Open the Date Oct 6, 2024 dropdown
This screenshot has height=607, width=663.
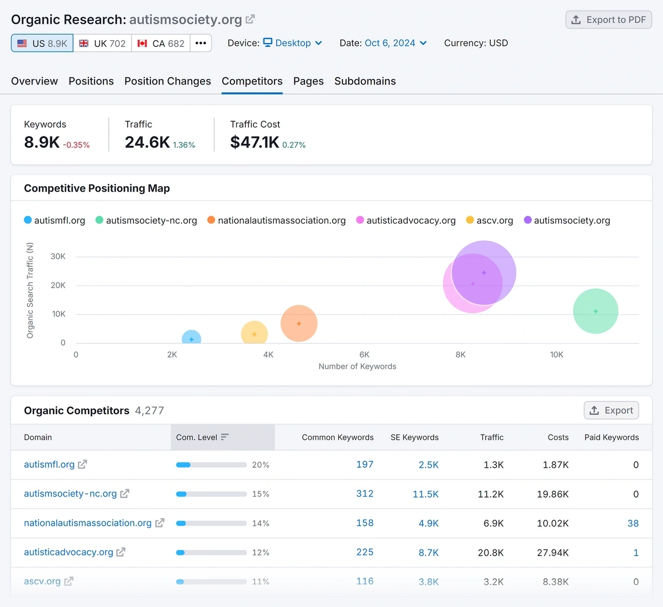pyautogui.click(x=396, y=43)
